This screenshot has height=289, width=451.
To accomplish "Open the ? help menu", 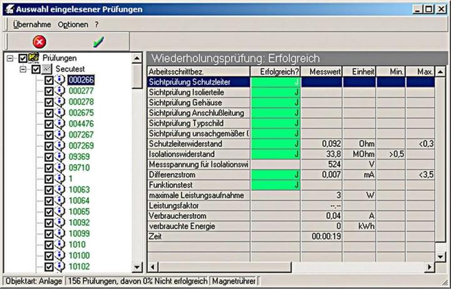I will coord(96,24).
